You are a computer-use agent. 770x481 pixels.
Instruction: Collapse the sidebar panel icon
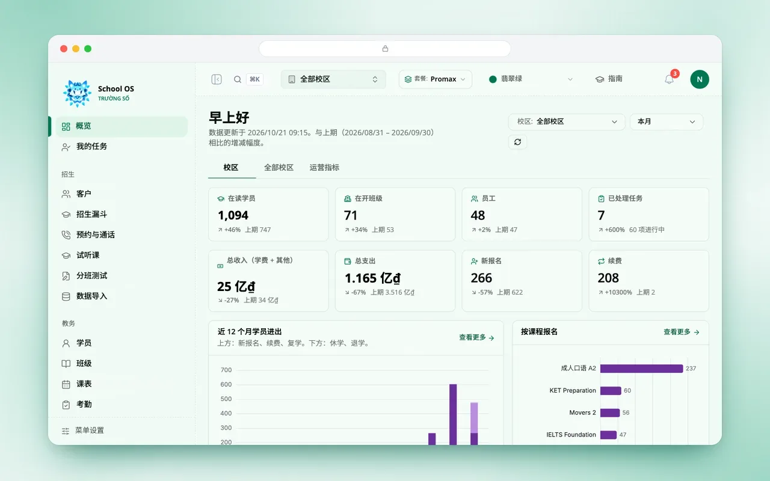pos(217,79)
